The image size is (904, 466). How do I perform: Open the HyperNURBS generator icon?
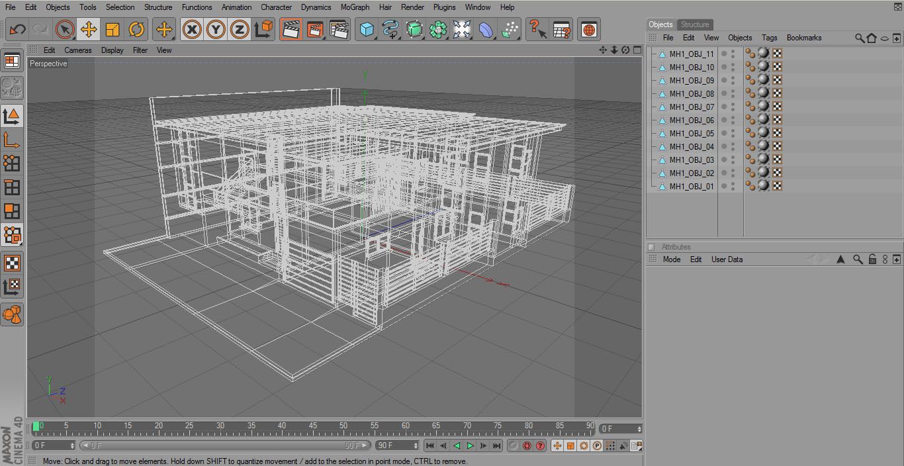pyautogui.click(x=414, y=29)
